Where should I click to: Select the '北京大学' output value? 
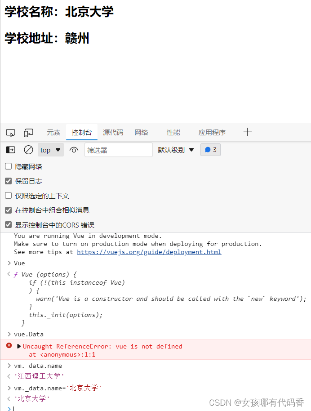pos(32,399)
